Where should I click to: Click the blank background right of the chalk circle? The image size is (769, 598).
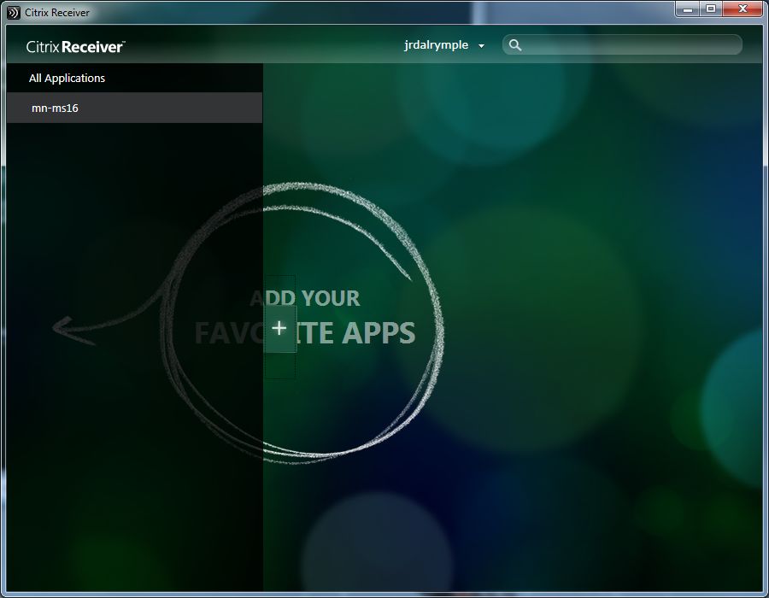598,342
